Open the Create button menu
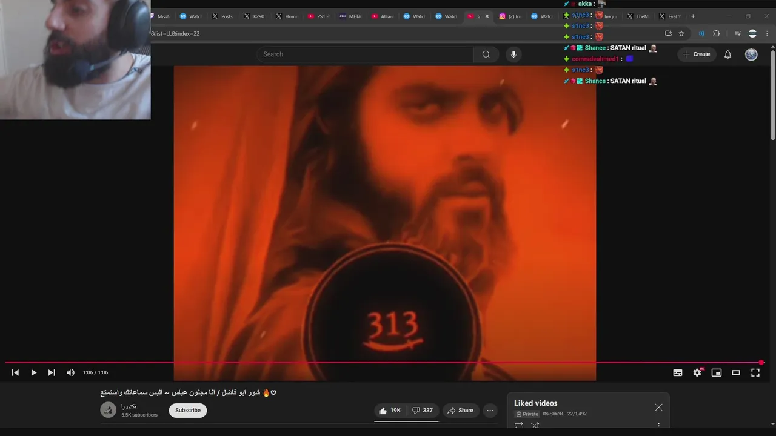Viewport: 776px width, 436px height. (x=696, y=54)
